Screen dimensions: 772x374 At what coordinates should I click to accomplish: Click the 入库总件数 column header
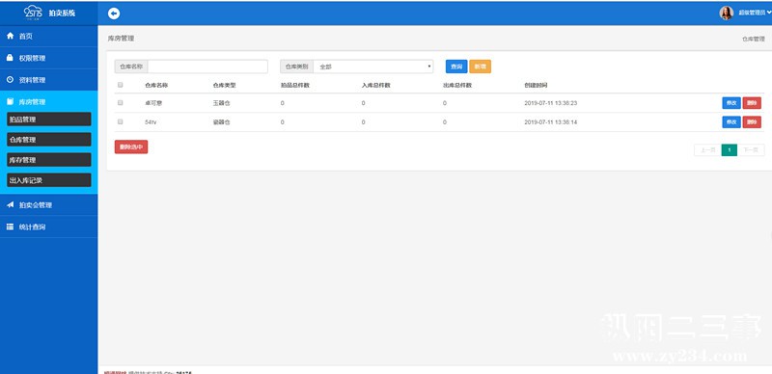point(375,85)
